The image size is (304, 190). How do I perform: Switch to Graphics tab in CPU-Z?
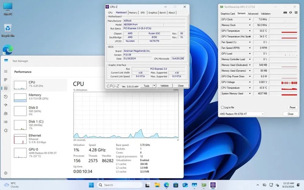[153, 13]
